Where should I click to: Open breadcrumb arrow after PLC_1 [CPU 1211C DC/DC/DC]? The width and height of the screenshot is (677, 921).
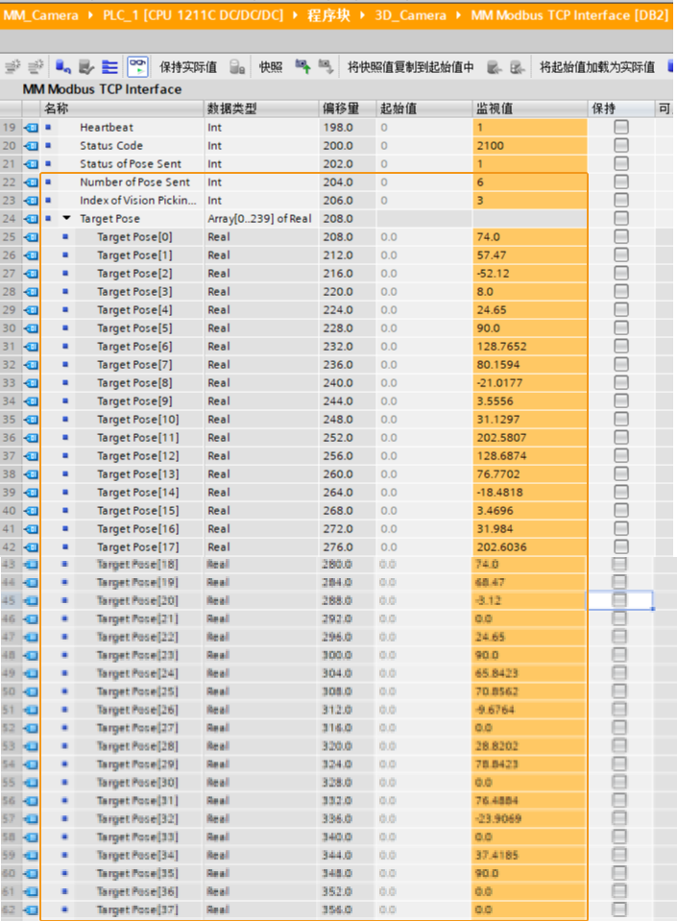(x=295, y=15)
